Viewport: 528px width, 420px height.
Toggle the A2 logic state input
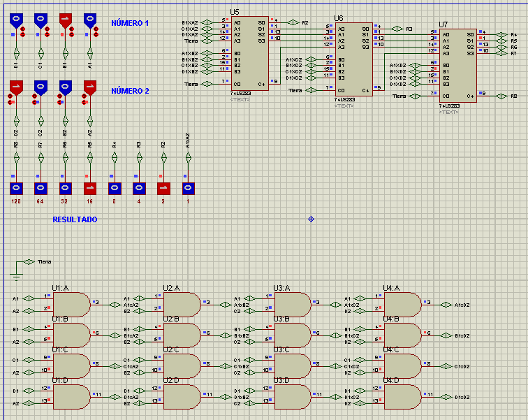[x=90, y=87]
